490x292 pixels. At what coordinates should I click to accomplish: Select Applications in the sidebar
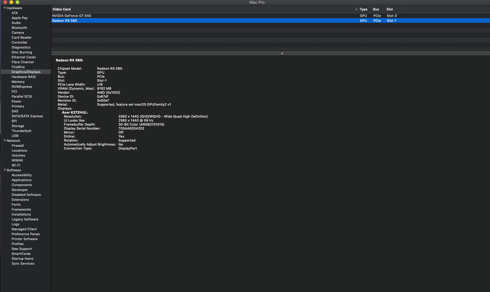[x=21, y=180]
